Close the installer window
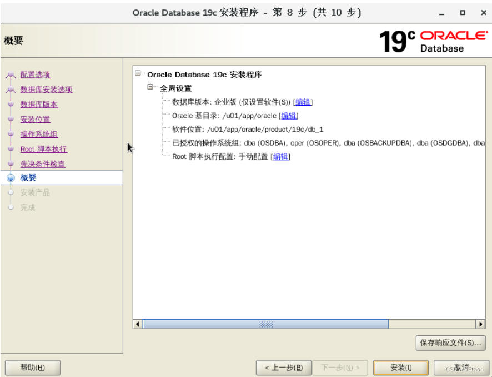The width and height of the screenshot is (492, 377). point(484,13)
